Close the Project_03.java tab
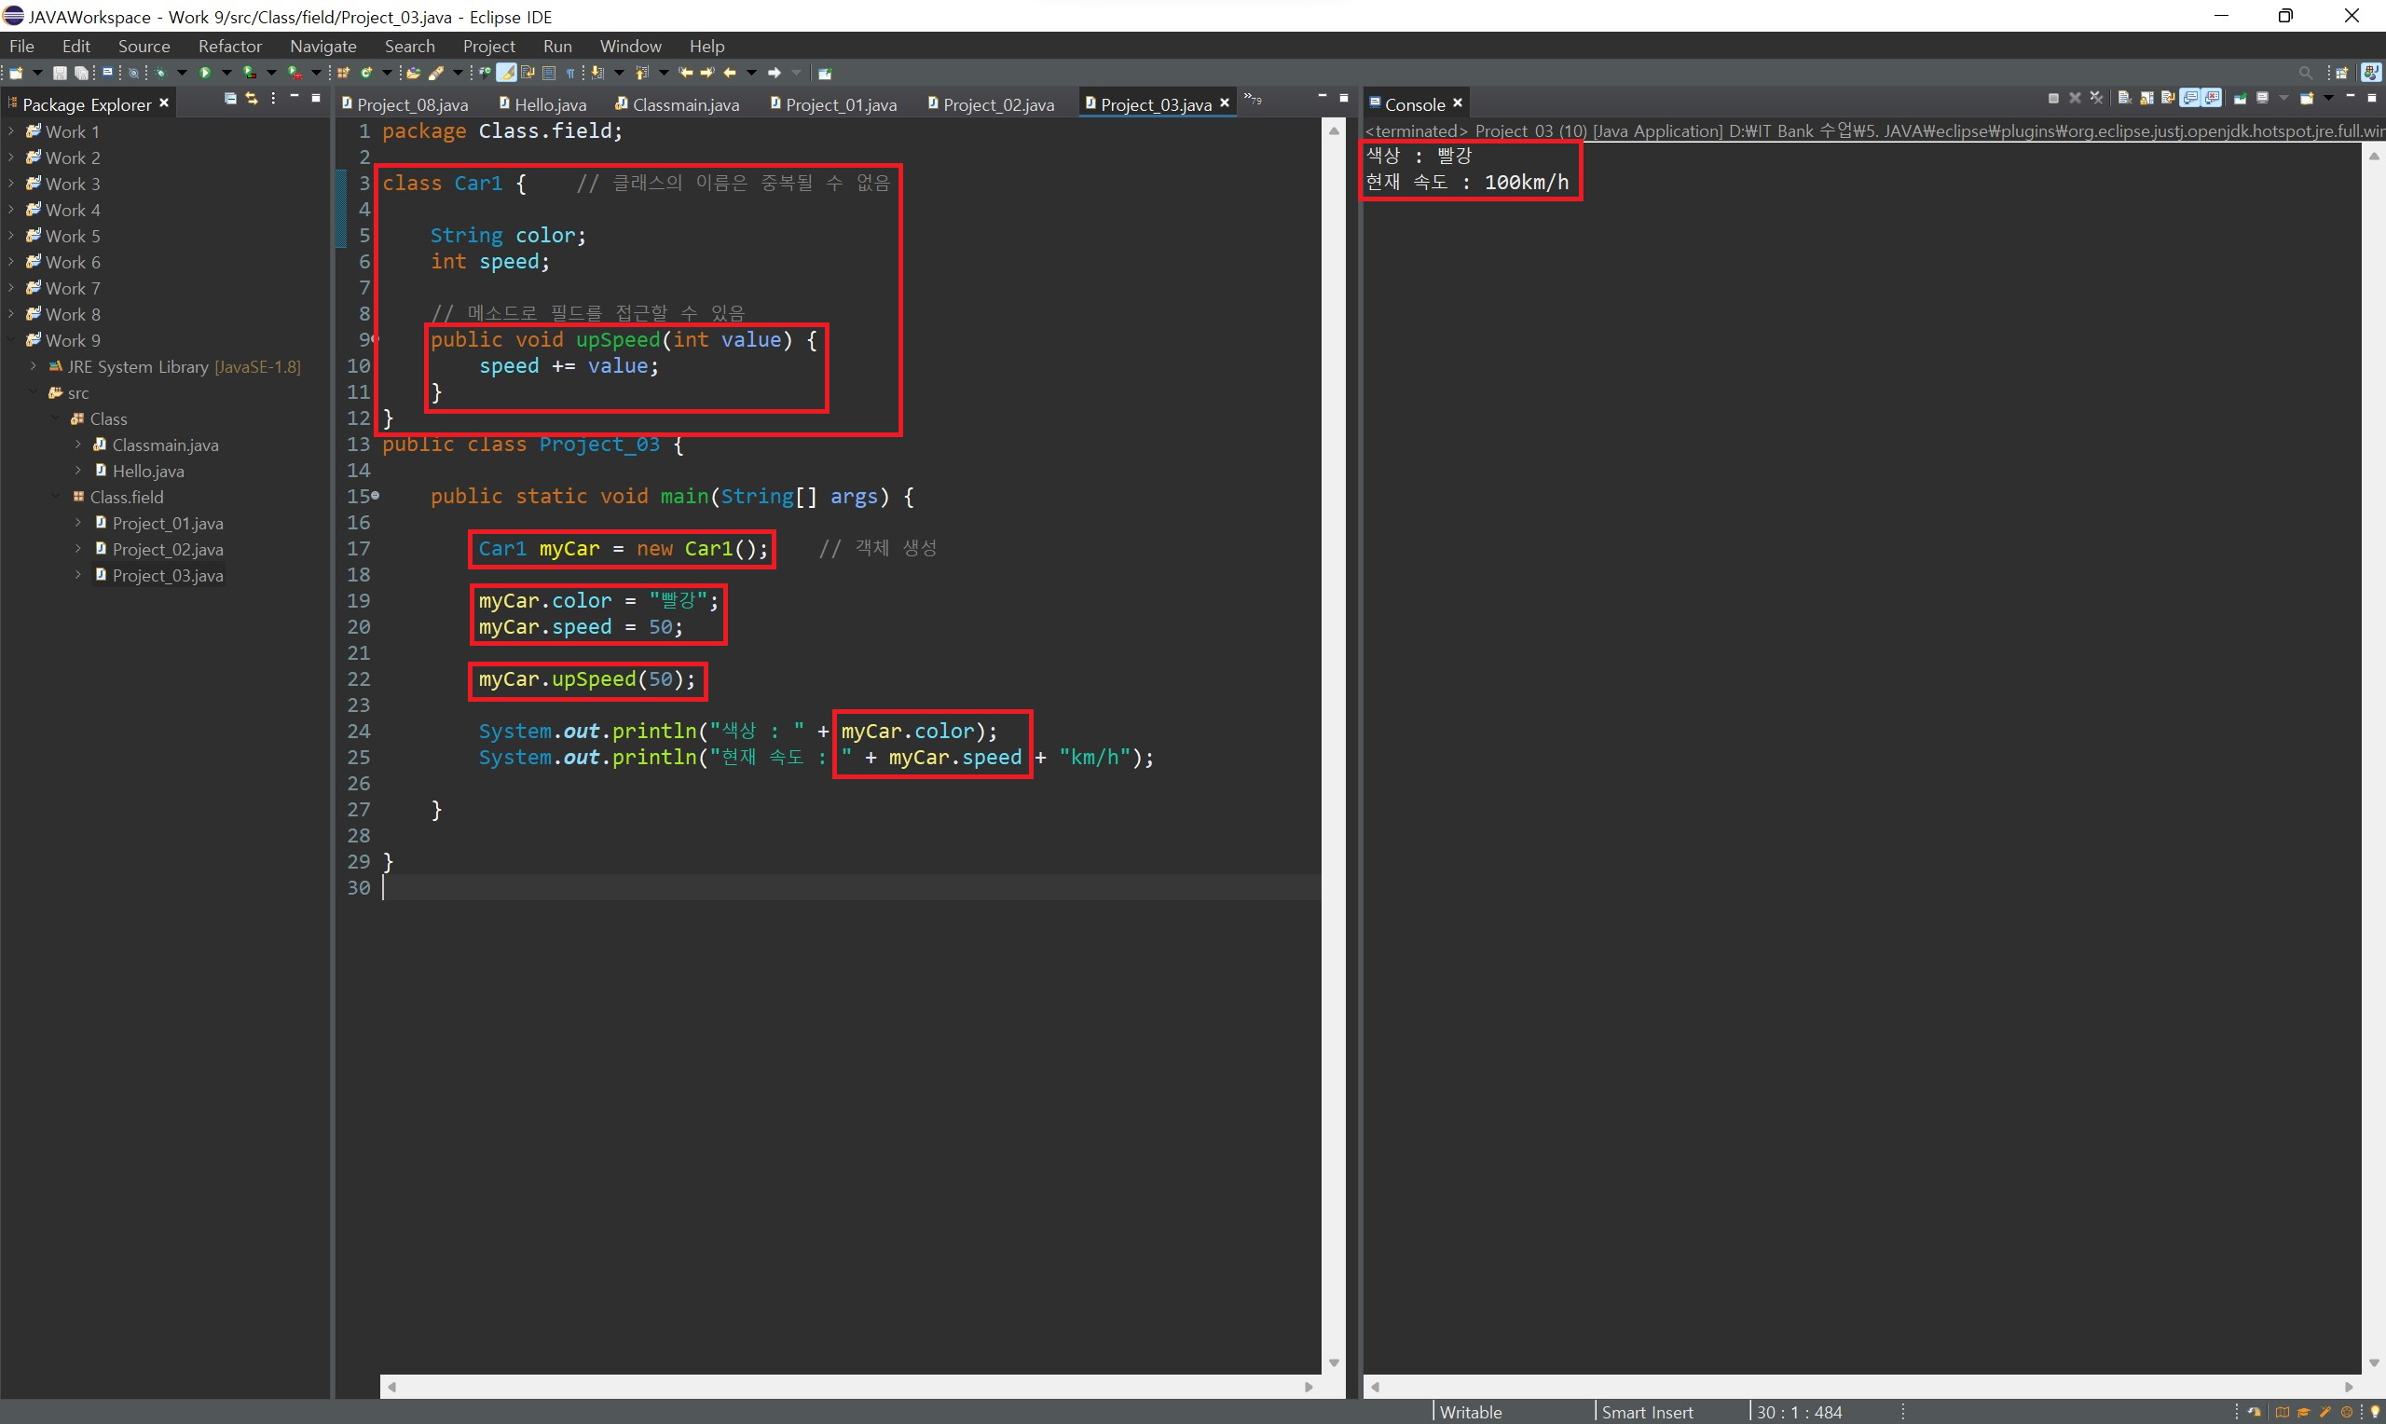The image size is (2386, 1424). pyautogui.click(x=1224, y=103)
